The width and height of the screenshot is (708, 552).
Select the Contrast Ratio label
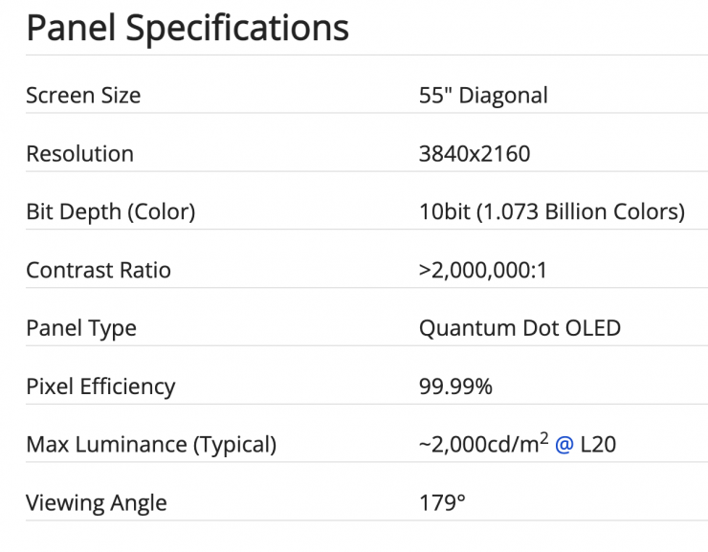point(99,271)
